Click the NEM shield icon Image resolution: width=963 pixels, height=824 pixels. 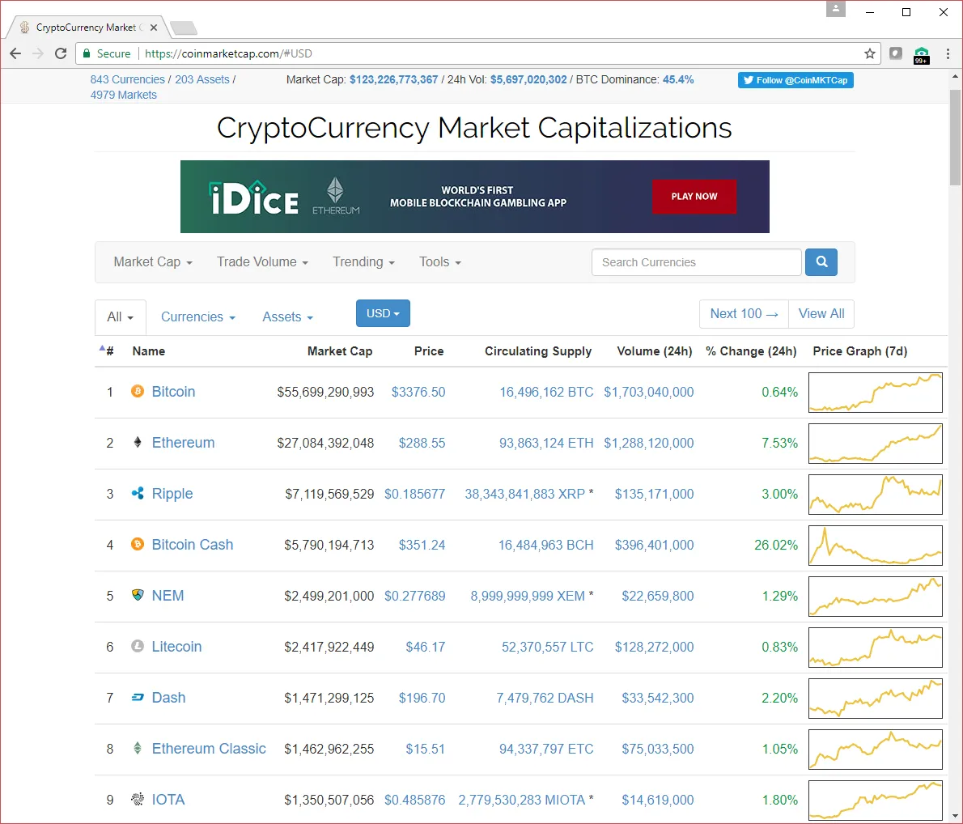click(138, 595)
